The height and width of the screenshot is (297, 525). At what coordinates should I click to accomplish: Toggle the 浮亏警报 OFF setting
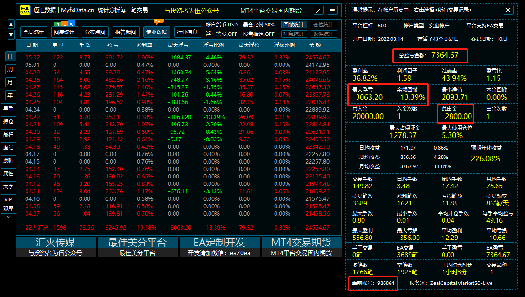pos(222,34)
